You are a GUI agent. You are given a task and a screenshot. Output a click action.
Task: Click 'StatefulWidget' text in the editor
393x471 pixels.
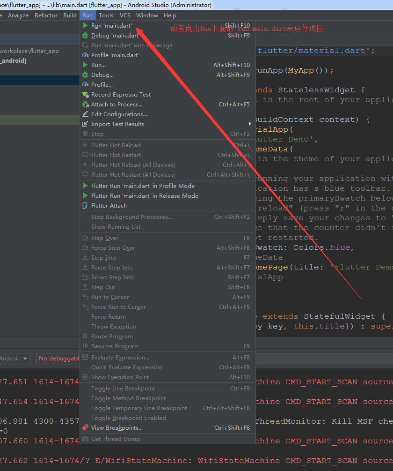(x=339, y=316)
